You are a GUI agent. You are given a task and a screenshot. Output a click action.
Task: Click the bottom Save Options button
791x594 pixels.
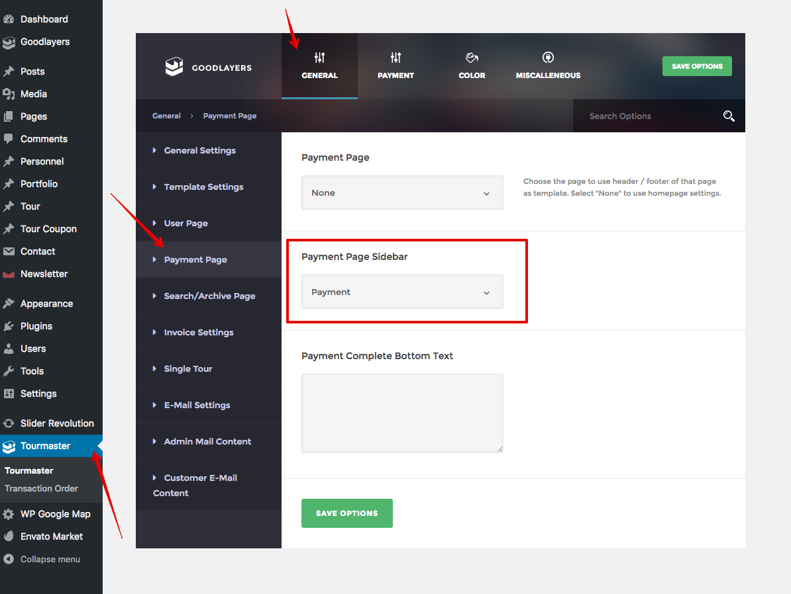coord(346,513)
